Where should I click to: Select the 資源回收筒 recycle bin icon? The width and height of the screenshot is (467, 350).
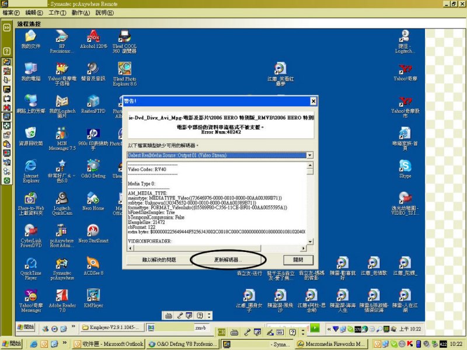point(31,136)
